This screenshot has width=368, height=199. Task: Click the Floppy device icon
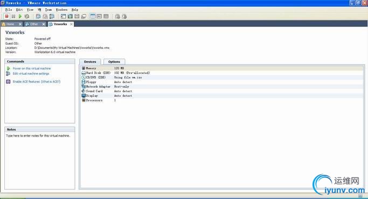pos(84,82)
